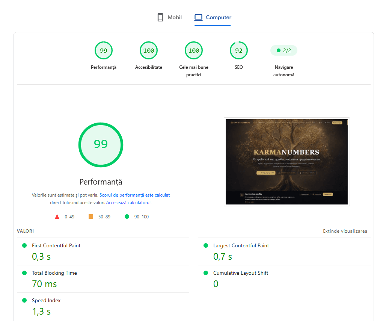Click the 0,3 s metric value

pyautogui.click(x=41, y=257)
